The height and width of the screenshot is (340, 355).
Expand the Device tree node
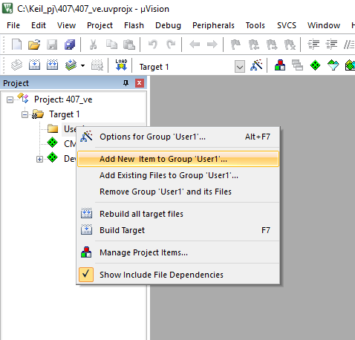39,159
